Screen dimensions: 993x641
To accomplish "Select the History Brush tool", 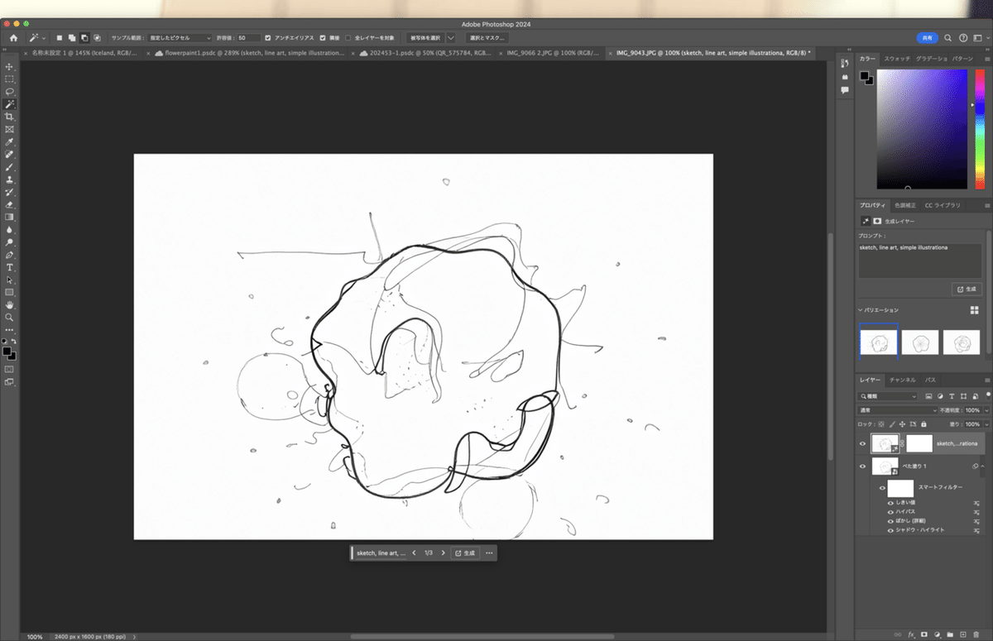I will [x=10, y=192].
